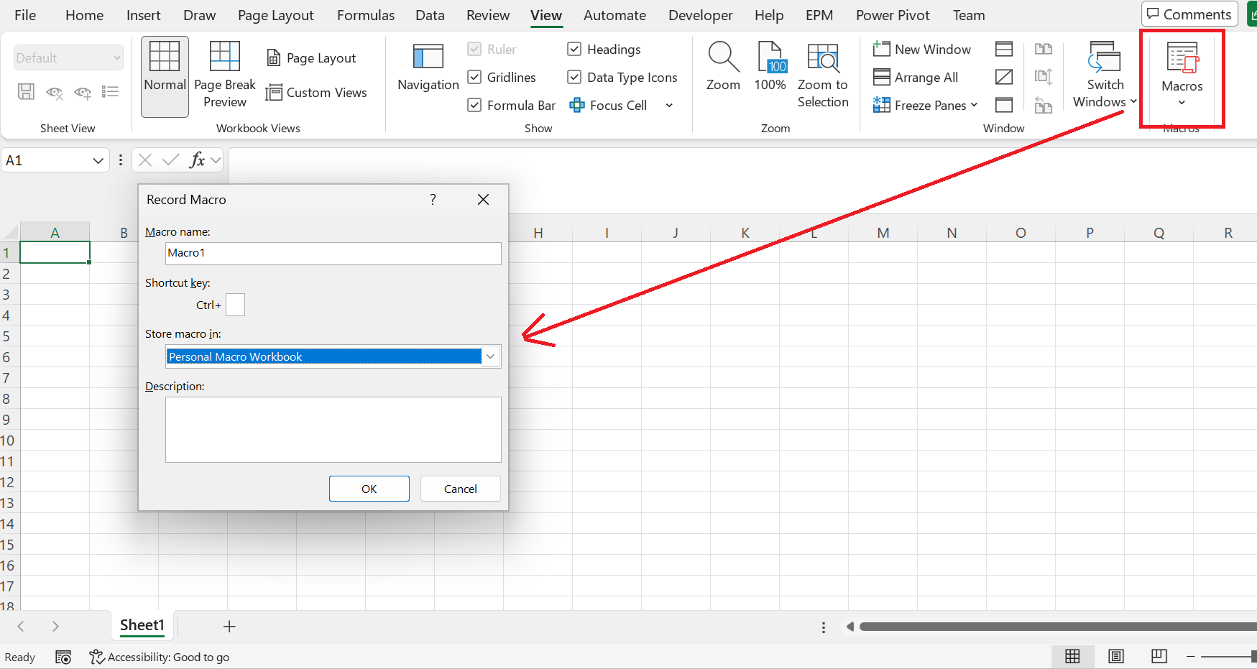1257x669 pixels.
Task: Click the Macro name input field
Action: (333, 253)
